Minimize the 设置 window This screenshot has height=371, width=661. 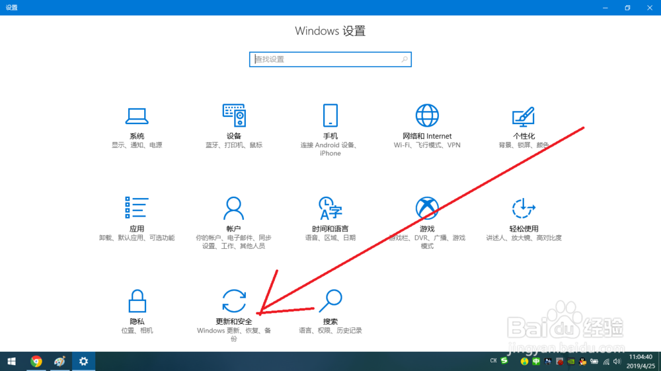[x=605, y=7]
